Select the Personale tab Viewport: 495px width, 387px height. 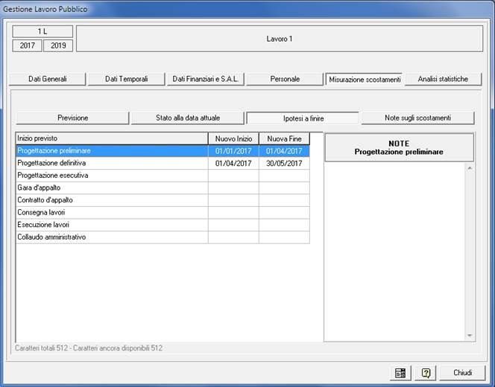click(284, 79)
